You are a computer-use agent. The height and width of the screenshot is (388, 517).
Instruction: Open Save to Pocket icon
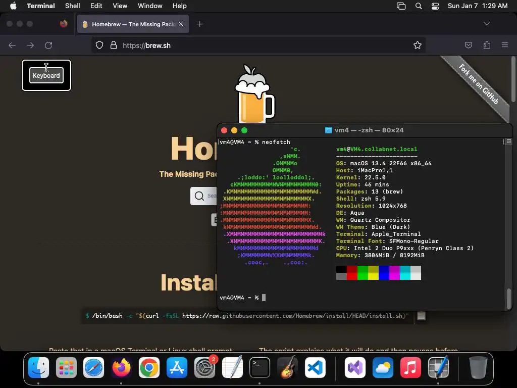pos(468,45)
